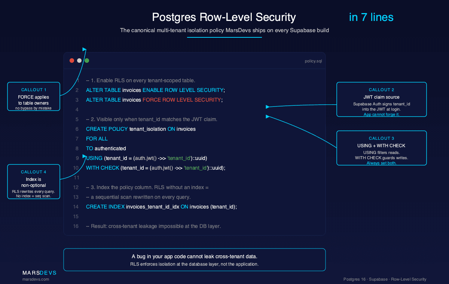This screenshot has width=449, height=284.
Task: Expand the Callout 3 USING WITH CHECK box
Action: (x=381, y=148)
